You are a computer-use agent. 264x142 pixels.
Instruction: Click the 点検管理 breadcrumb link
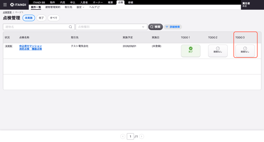tap(7, 13)
